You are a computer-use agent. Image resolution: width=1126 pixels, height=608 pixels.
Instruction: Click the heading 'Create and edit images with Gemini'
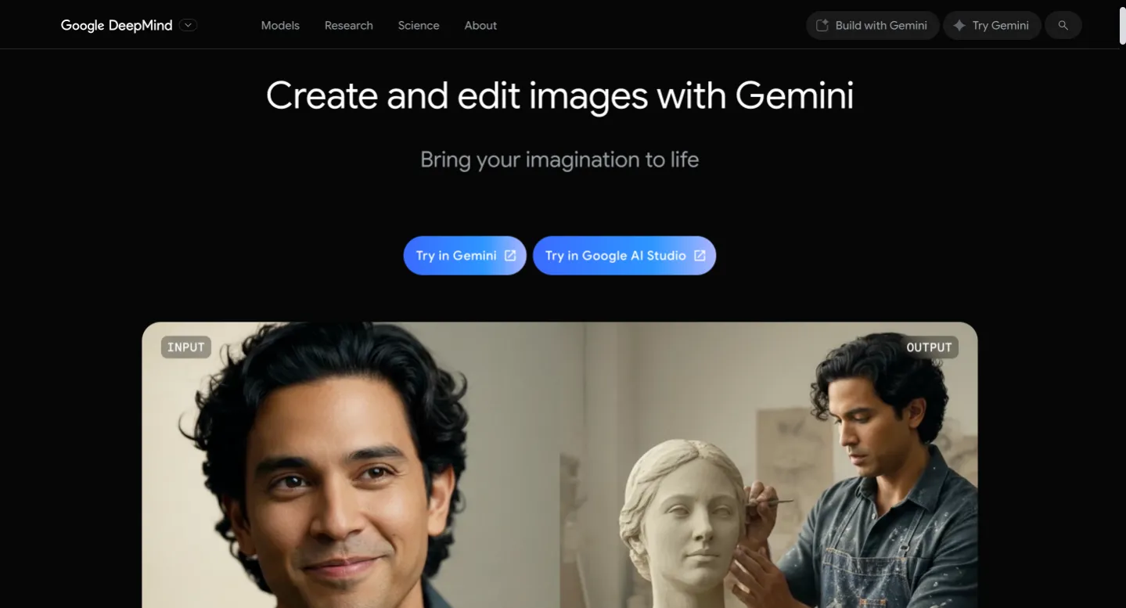point(559,95)
